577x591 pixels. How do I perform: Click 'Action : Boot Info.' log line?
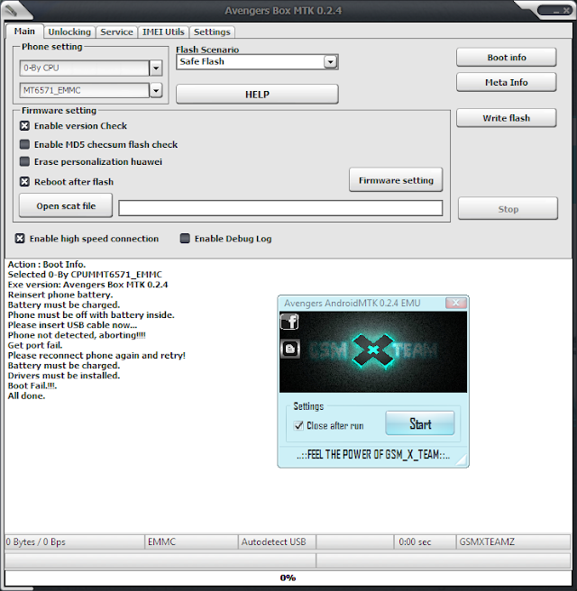click(x=47, y=265)
